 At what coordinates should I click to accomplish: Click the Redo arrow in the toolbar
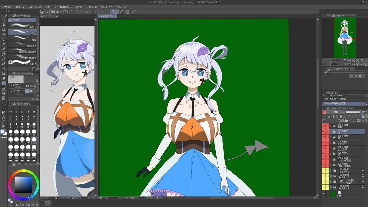[71, 12]
